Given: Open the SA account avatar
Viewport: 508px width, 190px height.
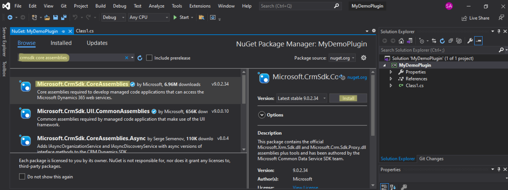Looking at the screenshot, I should point(449,6).
